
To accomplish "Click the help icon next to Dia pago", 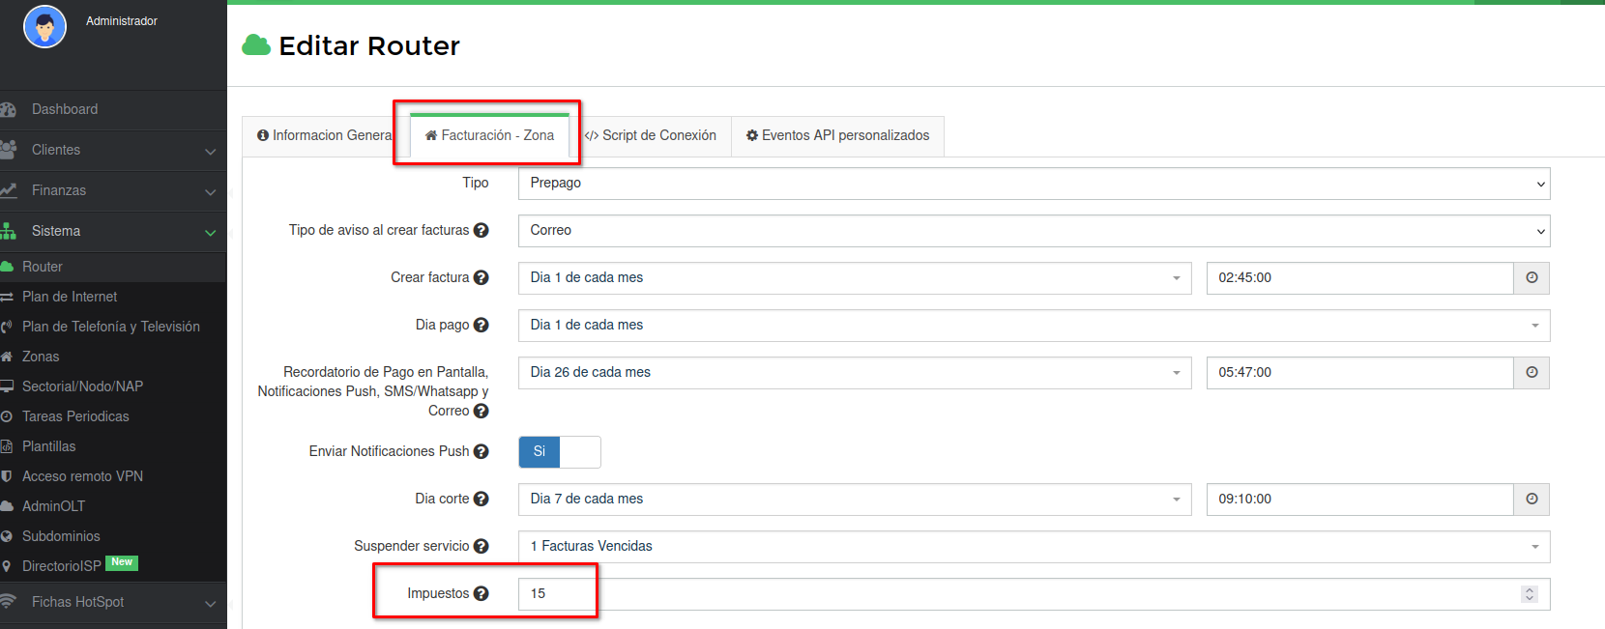I will coord(481,326).
